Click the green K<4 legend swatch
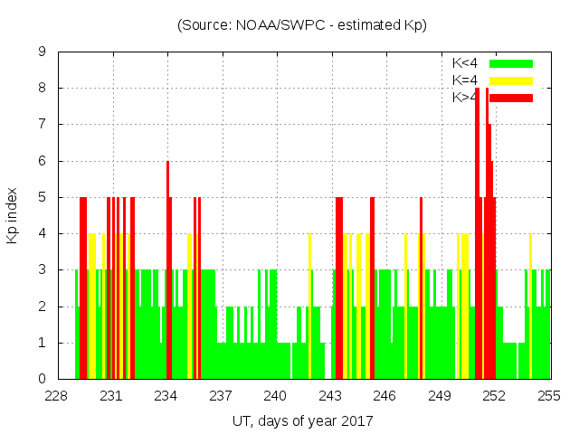 511,63
